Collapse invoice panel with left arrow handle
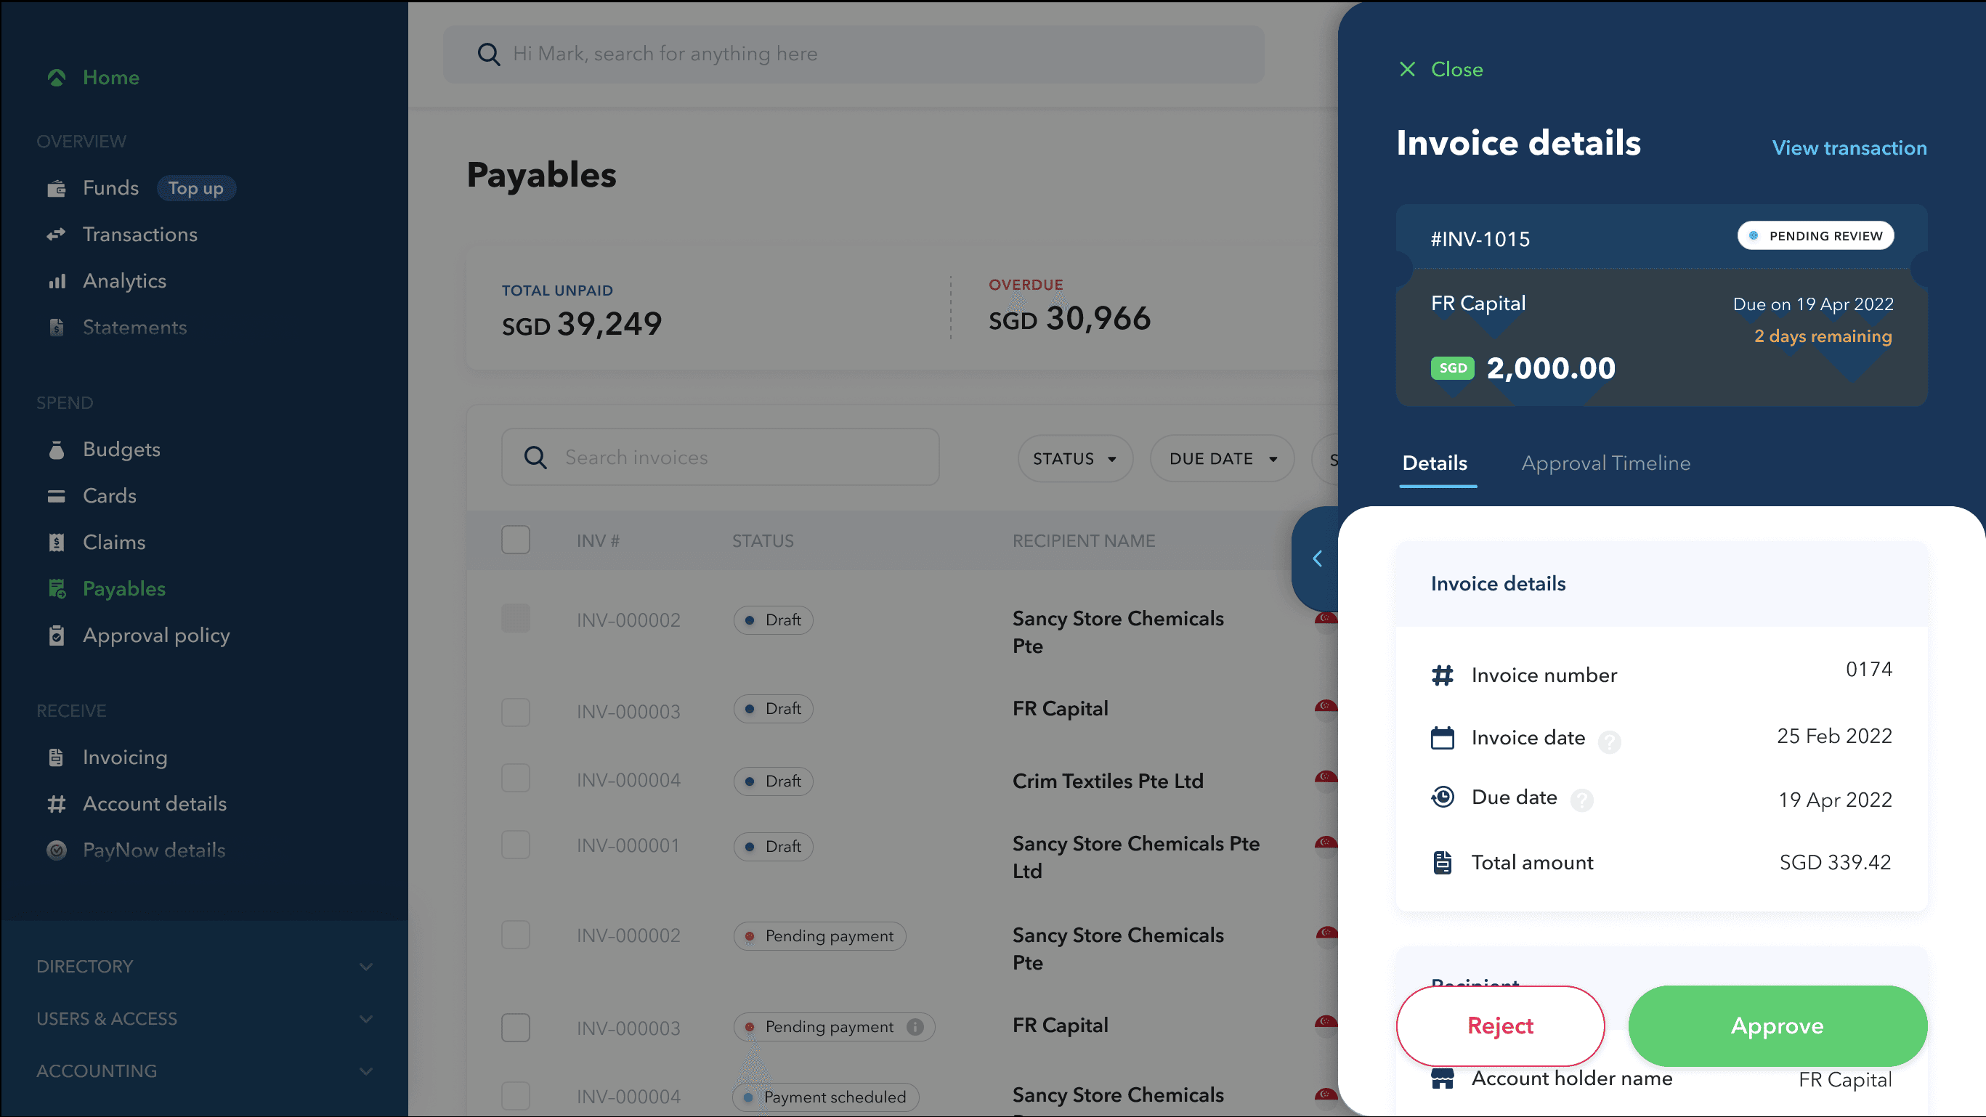Screen dimensions: 1986x1117 click(x=1317, y=559)
